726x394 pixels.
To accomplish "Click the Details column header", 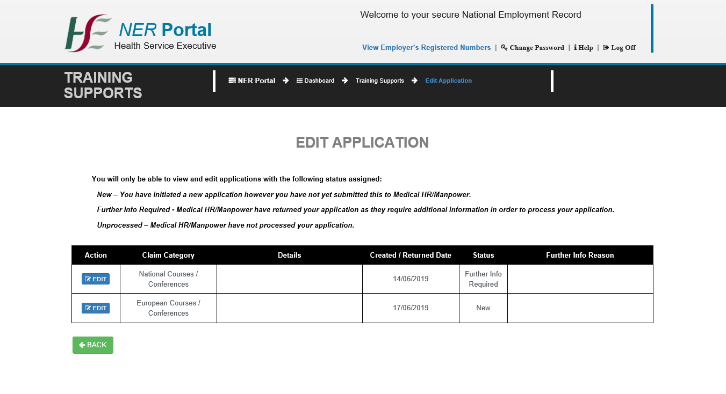I will coord(290,255).
